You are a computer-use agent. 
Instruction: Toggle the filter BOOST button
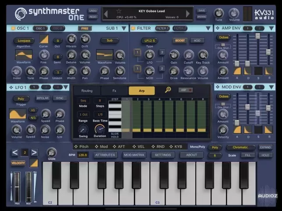click(180, 41)
